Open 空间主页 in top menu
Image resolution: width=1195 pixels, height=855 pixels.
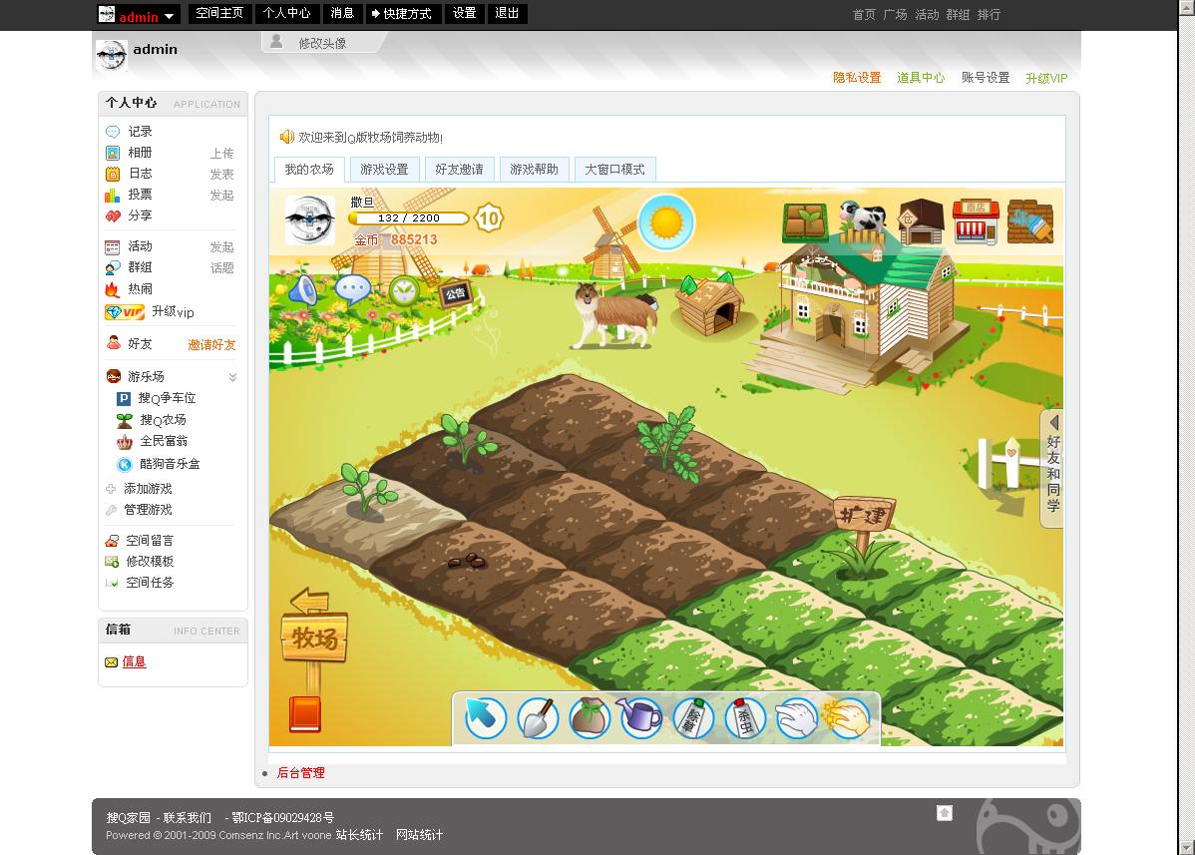(219, 13)
